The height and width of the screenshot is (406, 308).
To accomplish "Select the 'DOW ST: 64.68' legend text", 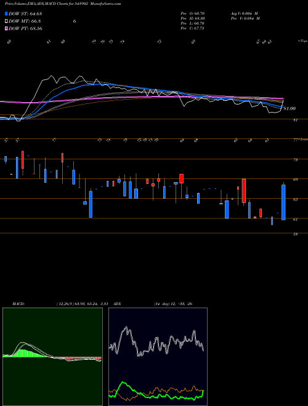I will [25, 14].
